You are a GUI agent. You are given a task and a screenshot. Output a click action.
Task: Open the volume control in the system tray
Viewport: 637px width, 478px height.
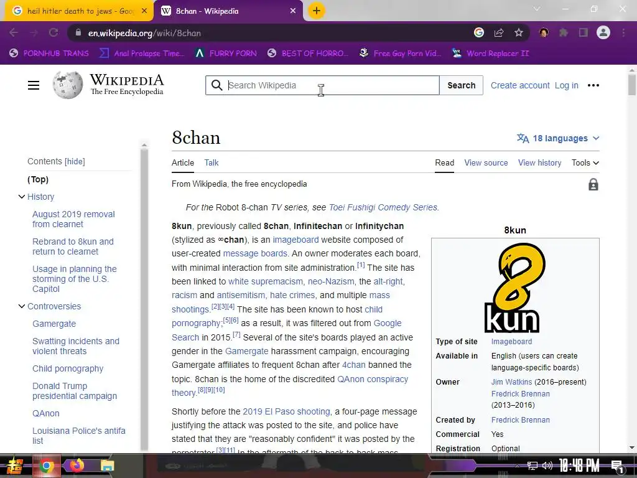[x=547, y=466]
